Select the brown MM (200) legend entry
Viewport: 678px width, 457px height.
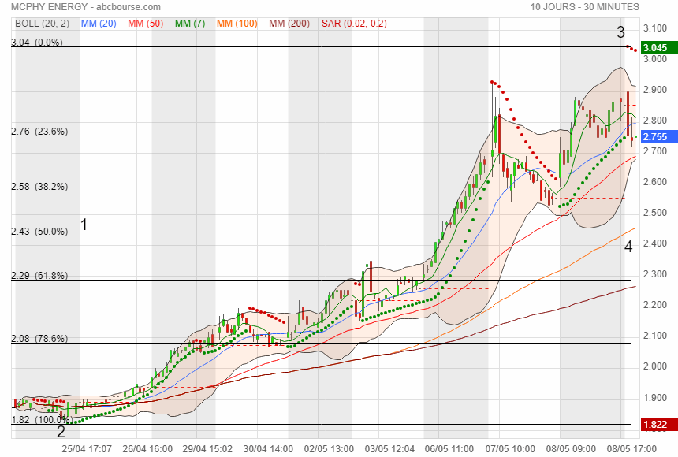289,24
